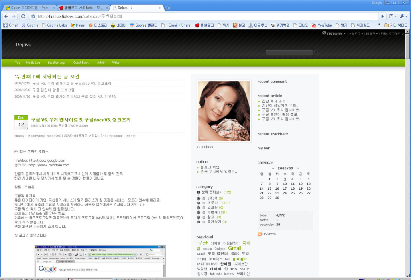The width and height of the screenshot is (411, 280).
Task: Click the Trackback link under the post
Action: (114, 136)
